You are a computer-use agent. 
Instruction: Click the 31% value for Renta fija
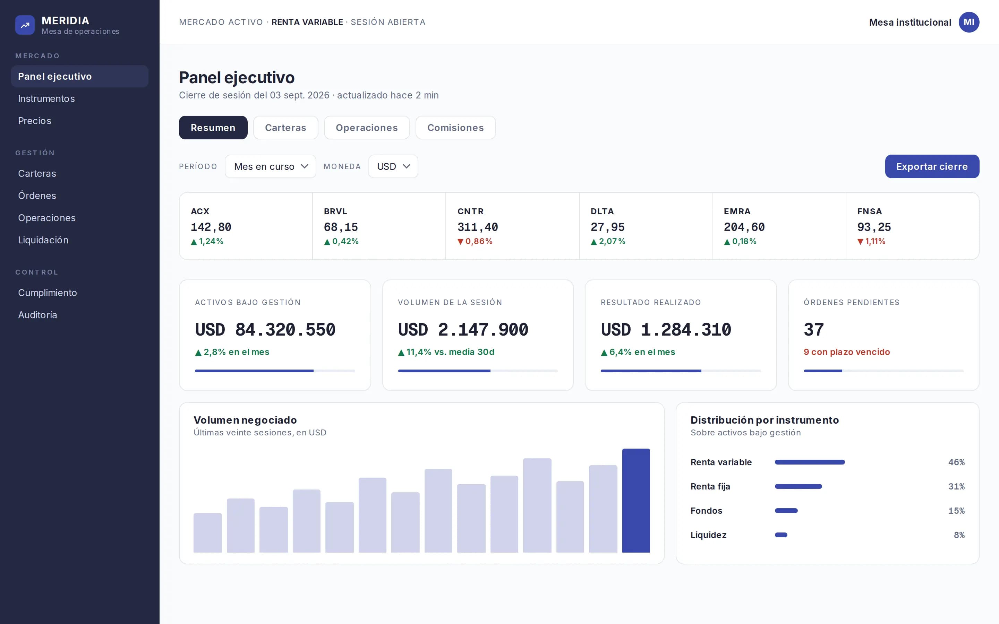(x=956, y=487)
